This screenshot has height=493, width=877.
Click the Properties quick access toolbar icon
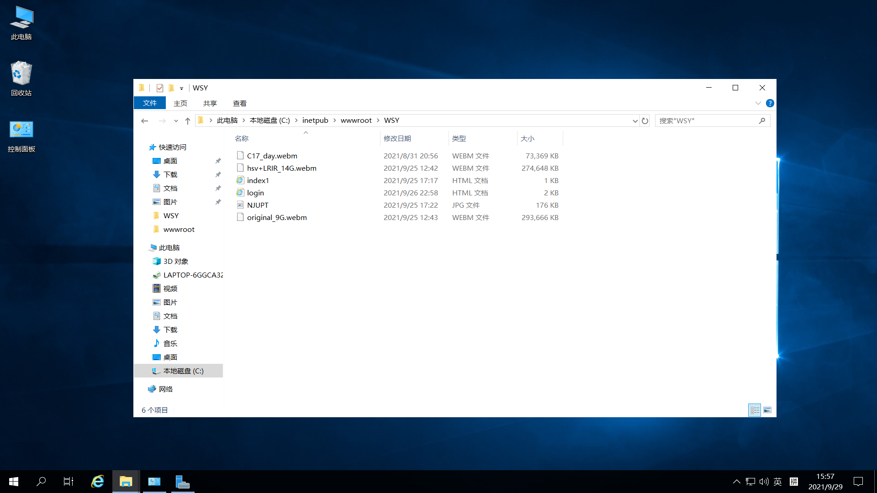[160, 88]
